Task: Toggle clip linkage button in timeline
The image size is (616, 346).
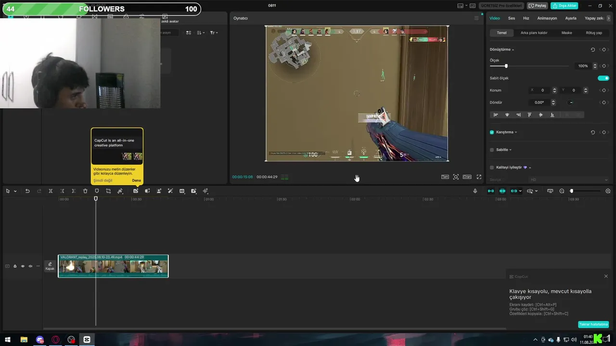Action: tap(514, 191)
